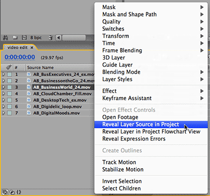Select layer AB_BusExecutives_24_ex.mov
The image size is (210, 196).
[x=64, y=74]
